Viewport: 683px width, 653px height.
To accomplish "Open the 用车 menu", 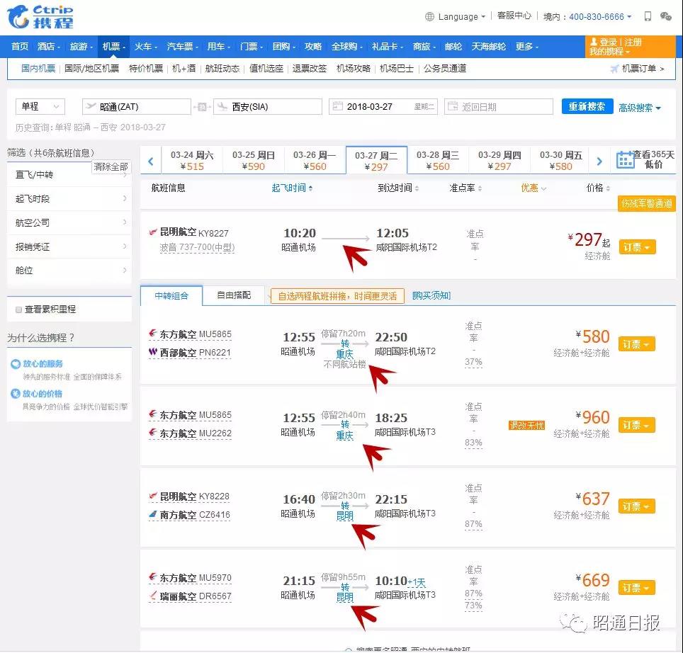I will [x=218, y=46].
